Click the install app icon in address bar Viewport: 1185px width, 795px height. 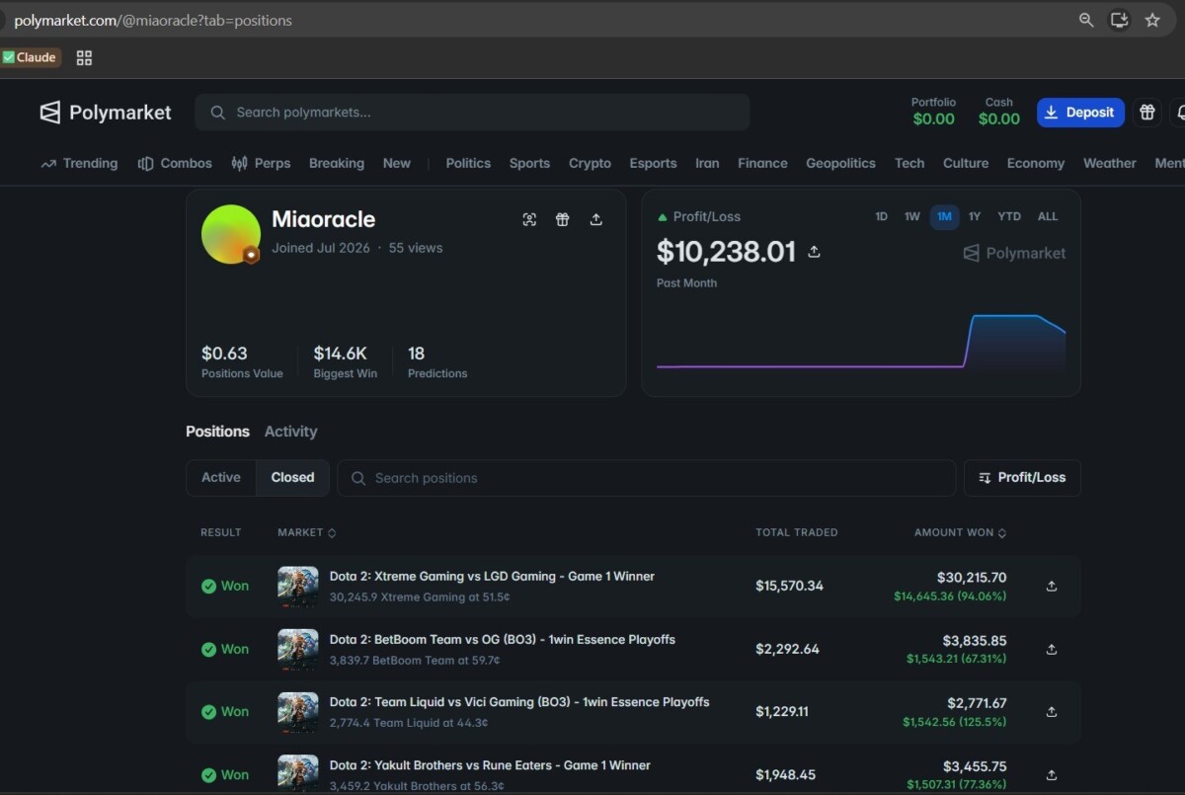(1119, 20)
